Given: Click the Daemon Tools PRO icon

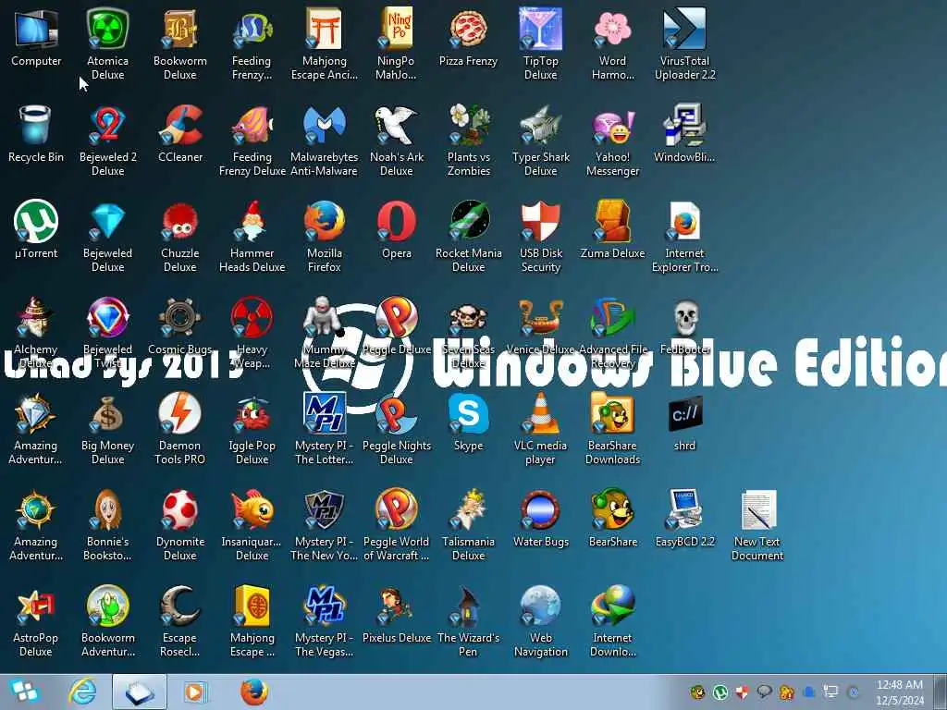Looking at the screenshot, I should point(180,427).
